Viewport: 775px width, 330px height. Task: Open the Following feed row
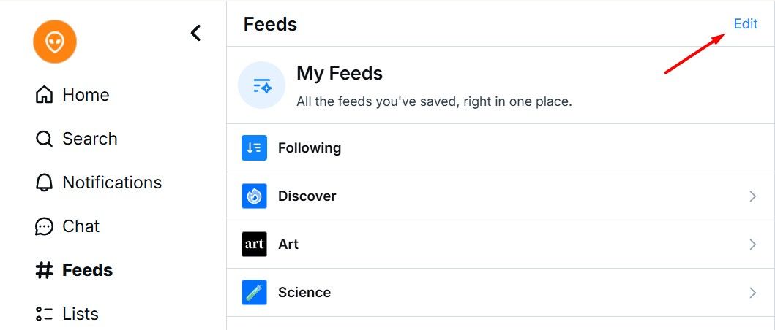click(x=310, y=147)
